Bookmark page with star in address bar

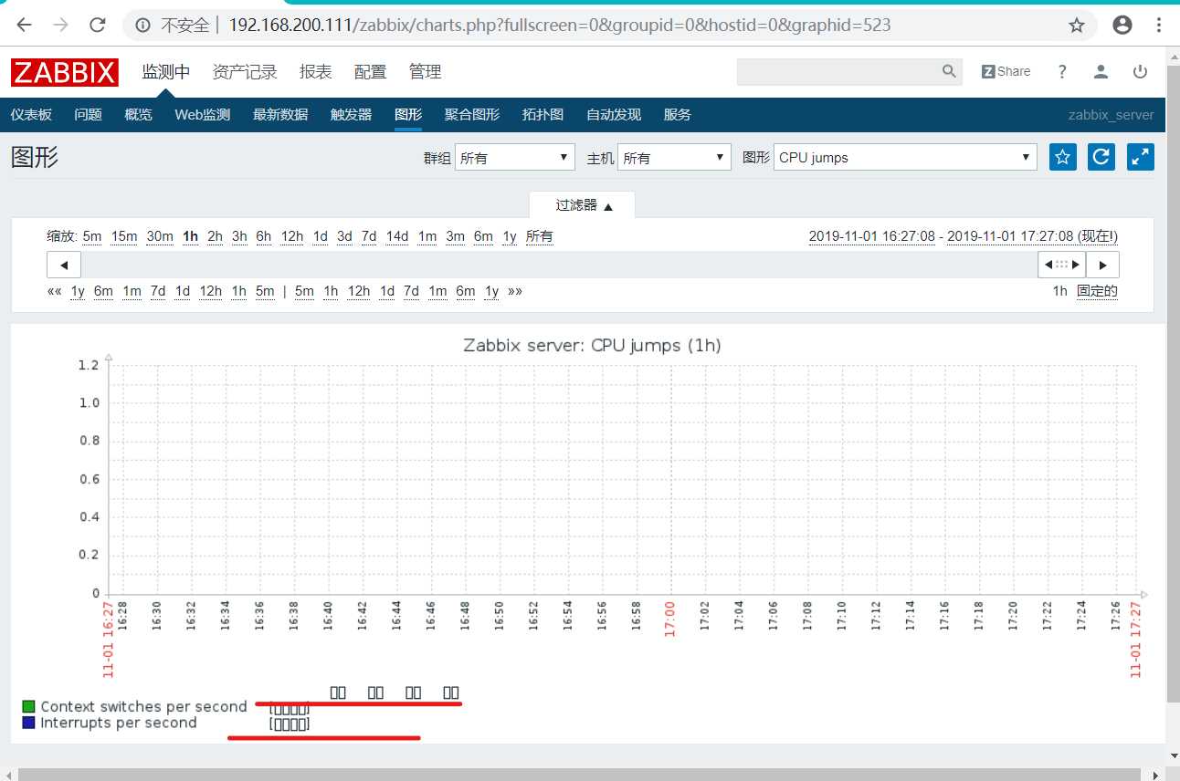click(x=1078, y=26)
